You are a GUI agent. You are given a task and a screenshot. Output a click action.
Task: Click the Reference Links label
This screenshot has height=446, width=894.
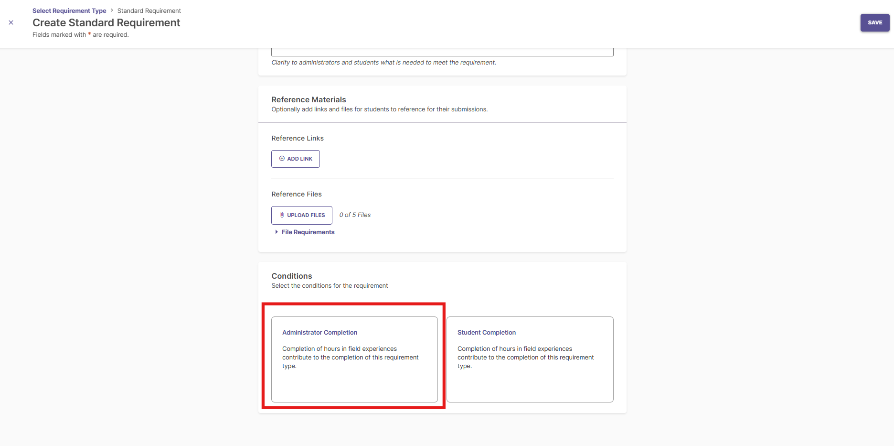pyautogui.click(x=298, y=138)
